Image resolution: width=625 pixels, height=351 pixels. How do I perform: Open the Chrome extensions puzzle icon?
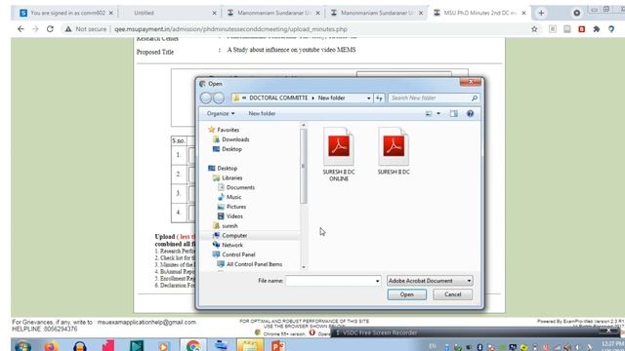597,29
